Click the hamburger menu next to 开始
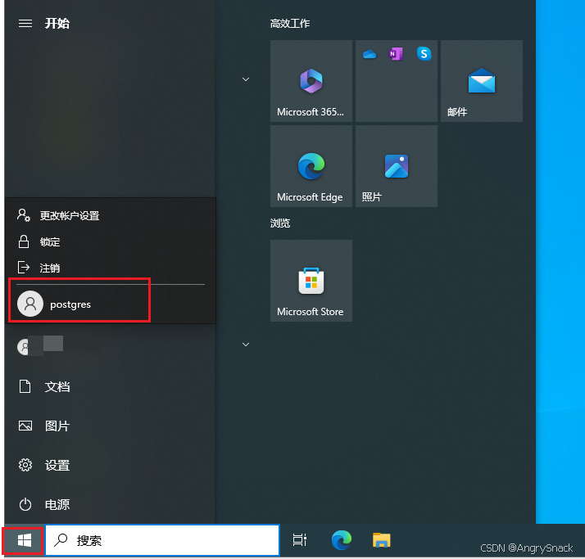 pyautogui.click(x=25, y=24)
